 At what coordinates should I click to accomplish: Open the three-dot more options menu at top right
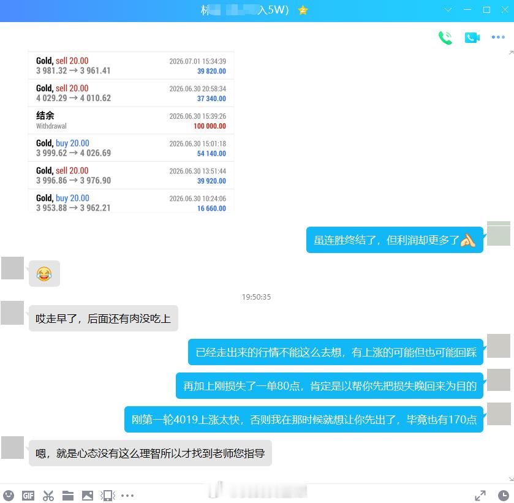point(498,37)
